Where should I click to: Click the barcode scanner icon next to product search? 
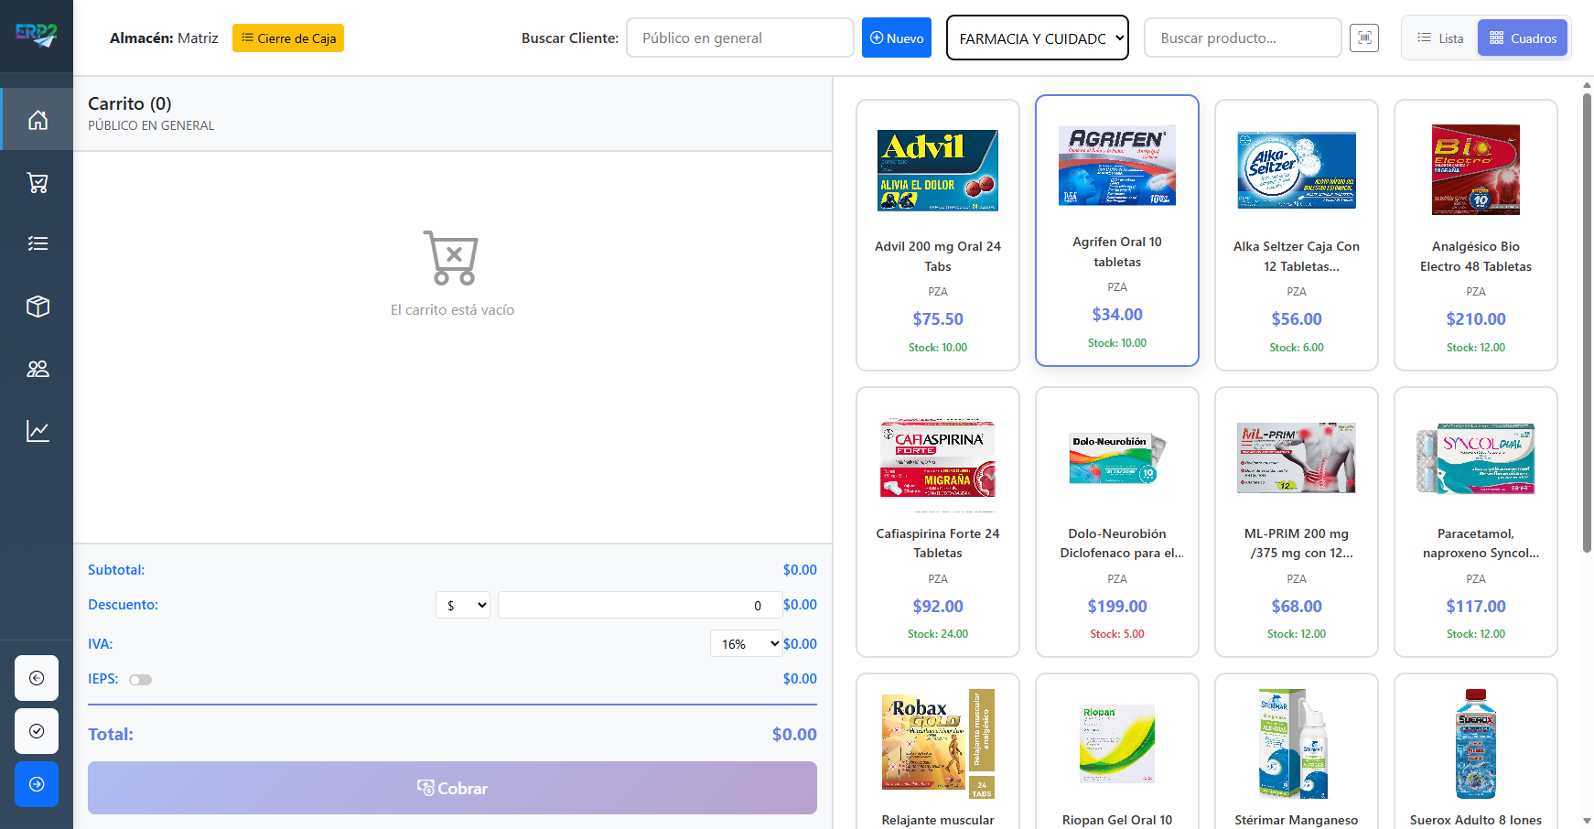(x=1363, y=38)
